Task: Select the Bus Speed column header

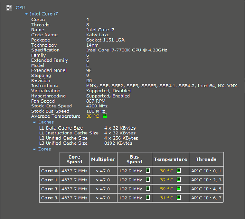Action: pyautogui.click(x=134, y=159)
